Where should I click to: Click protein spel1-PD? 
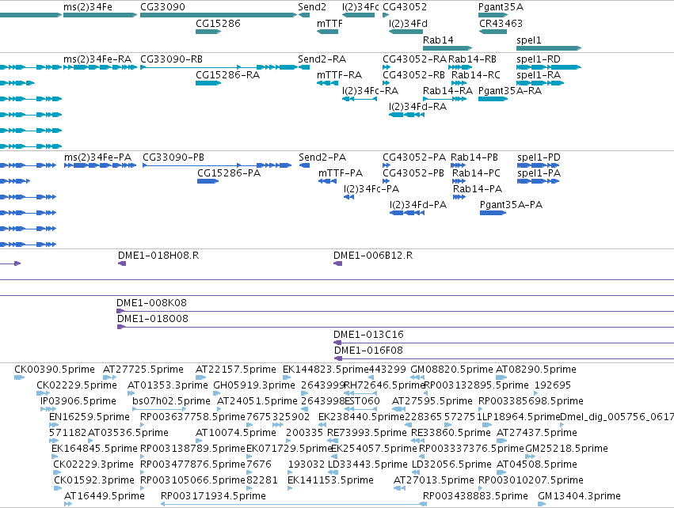coord(539,157)
